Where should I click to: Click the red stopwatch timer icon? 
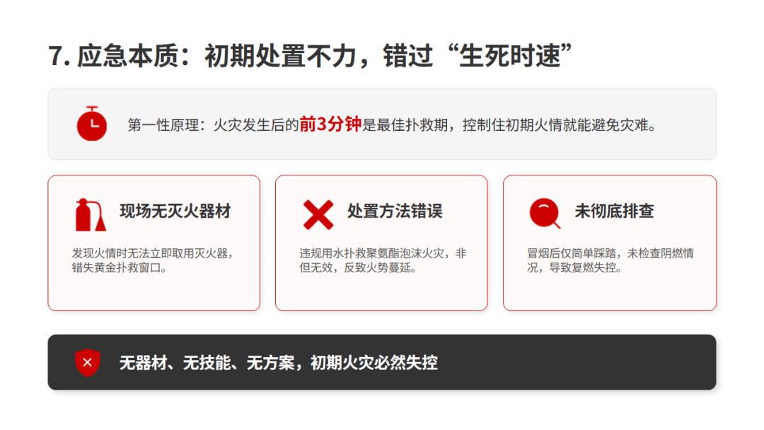(91, 124)
